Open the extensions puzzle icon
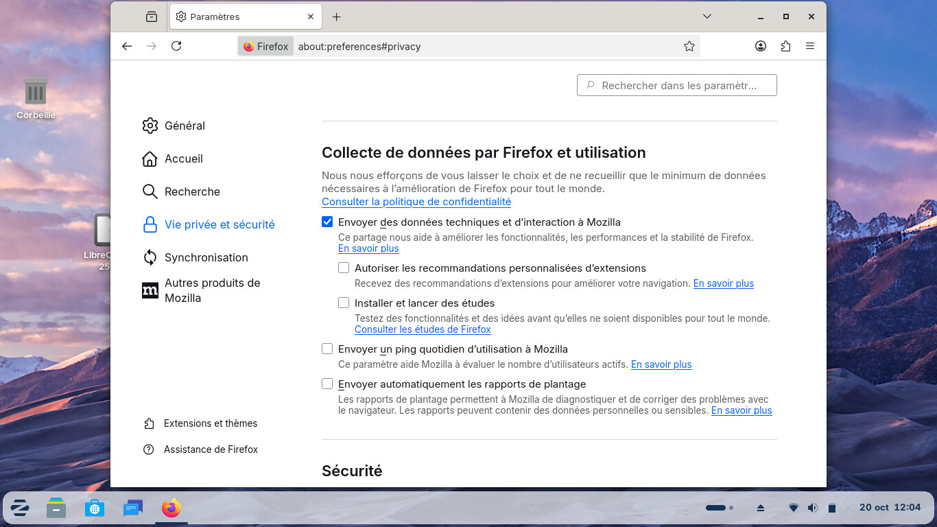Screen dimensions: 937x527 coord(785,46)
